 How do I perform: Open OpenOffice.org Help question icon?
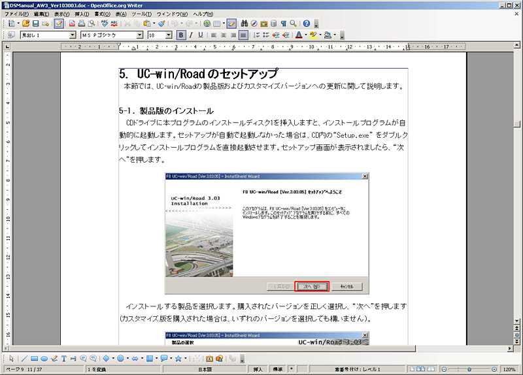[x=307, y=24]
